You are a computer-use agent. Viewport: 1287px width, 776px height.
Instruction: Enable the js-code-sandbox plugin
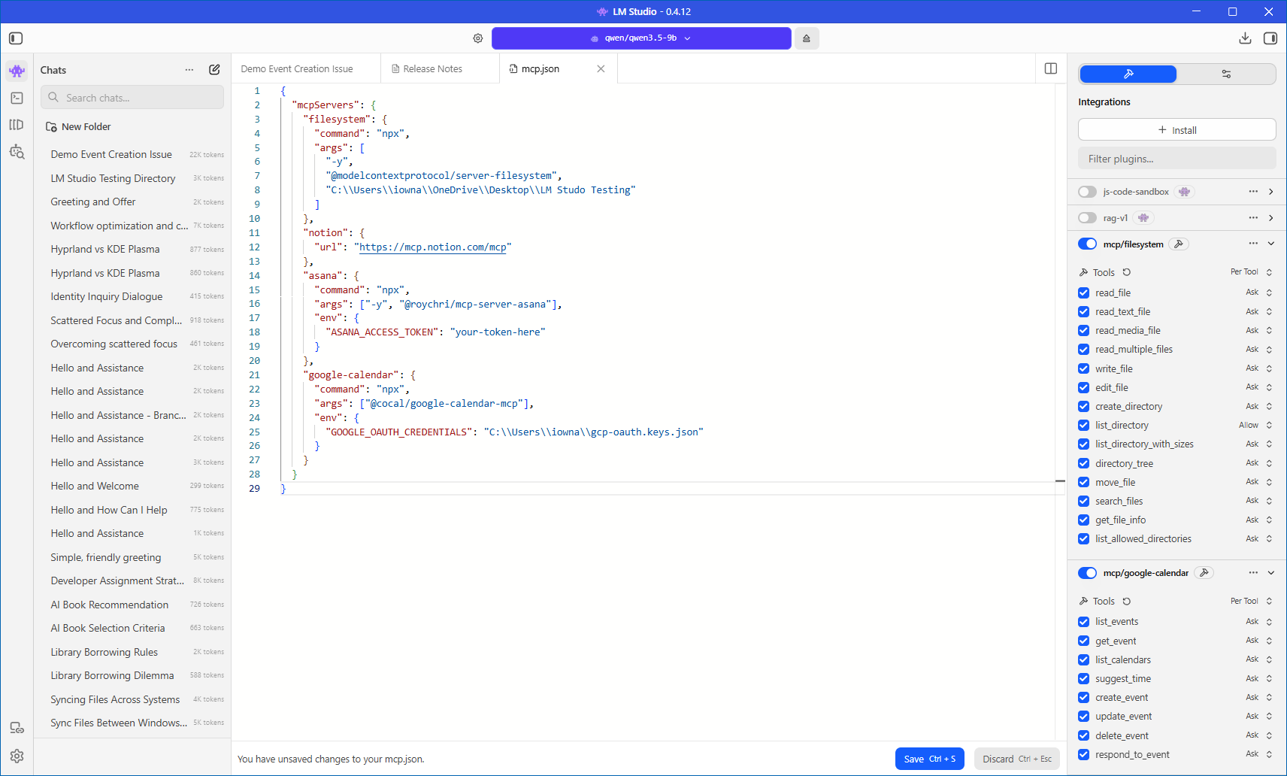(x=1087, y=192)
